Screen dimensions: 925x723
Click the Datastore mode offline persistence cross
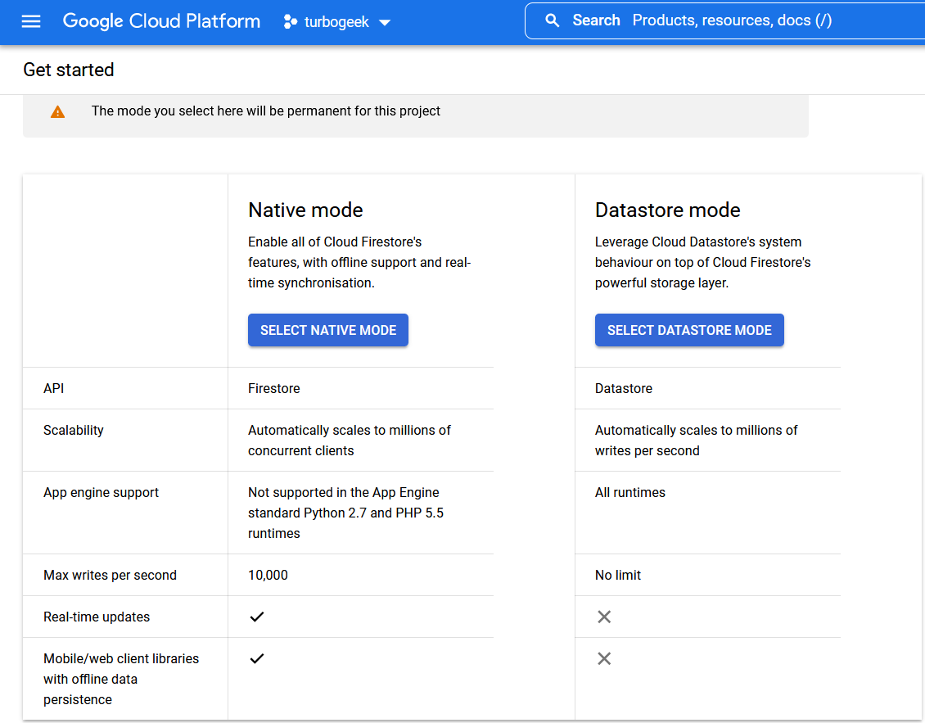click(x=604, y=658)
